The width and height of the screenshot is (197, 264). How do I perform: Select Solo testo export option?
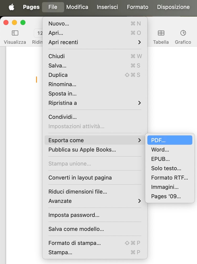pos(166,168)
